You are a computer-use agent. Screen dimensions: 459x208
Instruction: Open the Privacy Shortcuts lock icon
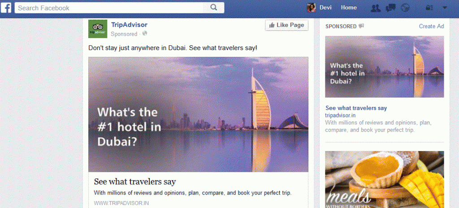click(x=430, y=8)
